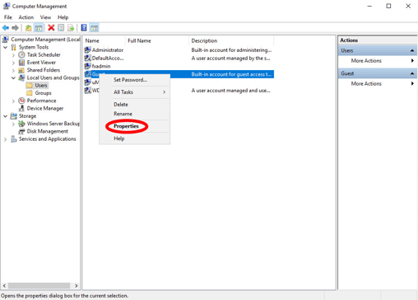Sort by Full Name column header
418x300 pixels.
click(157, 40)
